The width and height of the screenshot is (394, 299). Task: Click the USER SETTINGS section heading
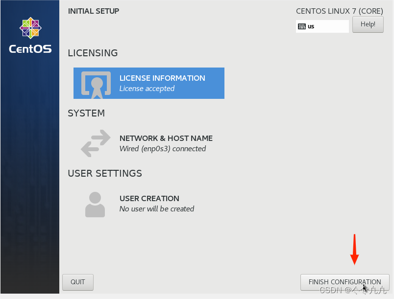[105, 173]
